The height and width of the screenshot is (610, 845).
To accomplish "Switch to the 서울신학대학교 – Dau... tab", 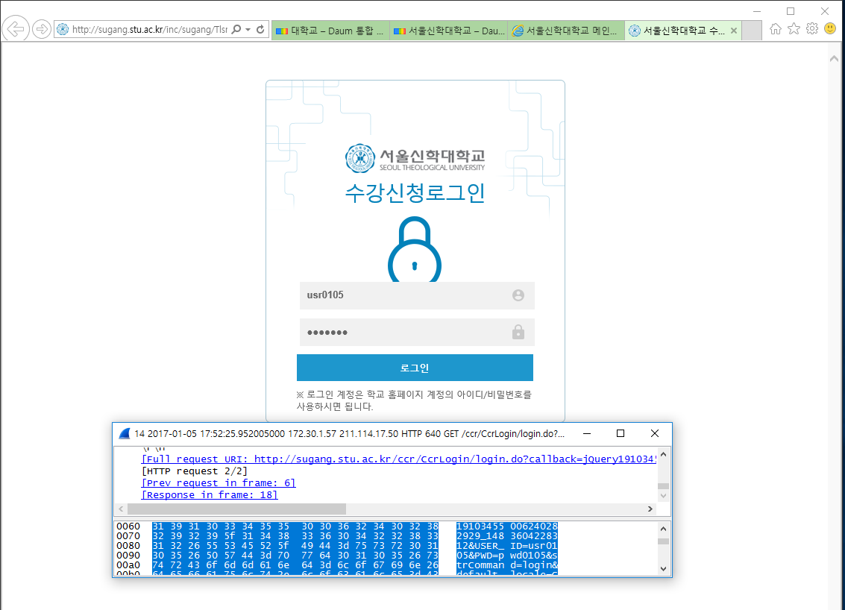I will pos(448,31).
